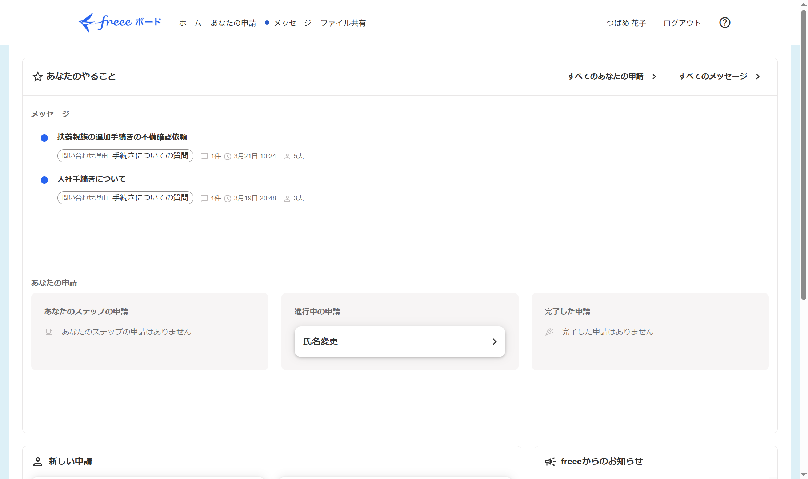Click つばめ 花子 user name
The height and width of the screenshot is (479, 808).
click(626, 23)
